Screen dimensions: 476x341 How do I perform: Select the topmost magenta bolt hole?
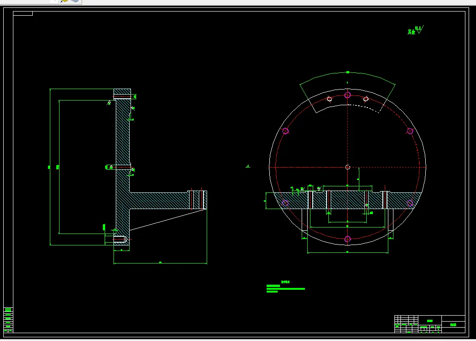[348, 95]
